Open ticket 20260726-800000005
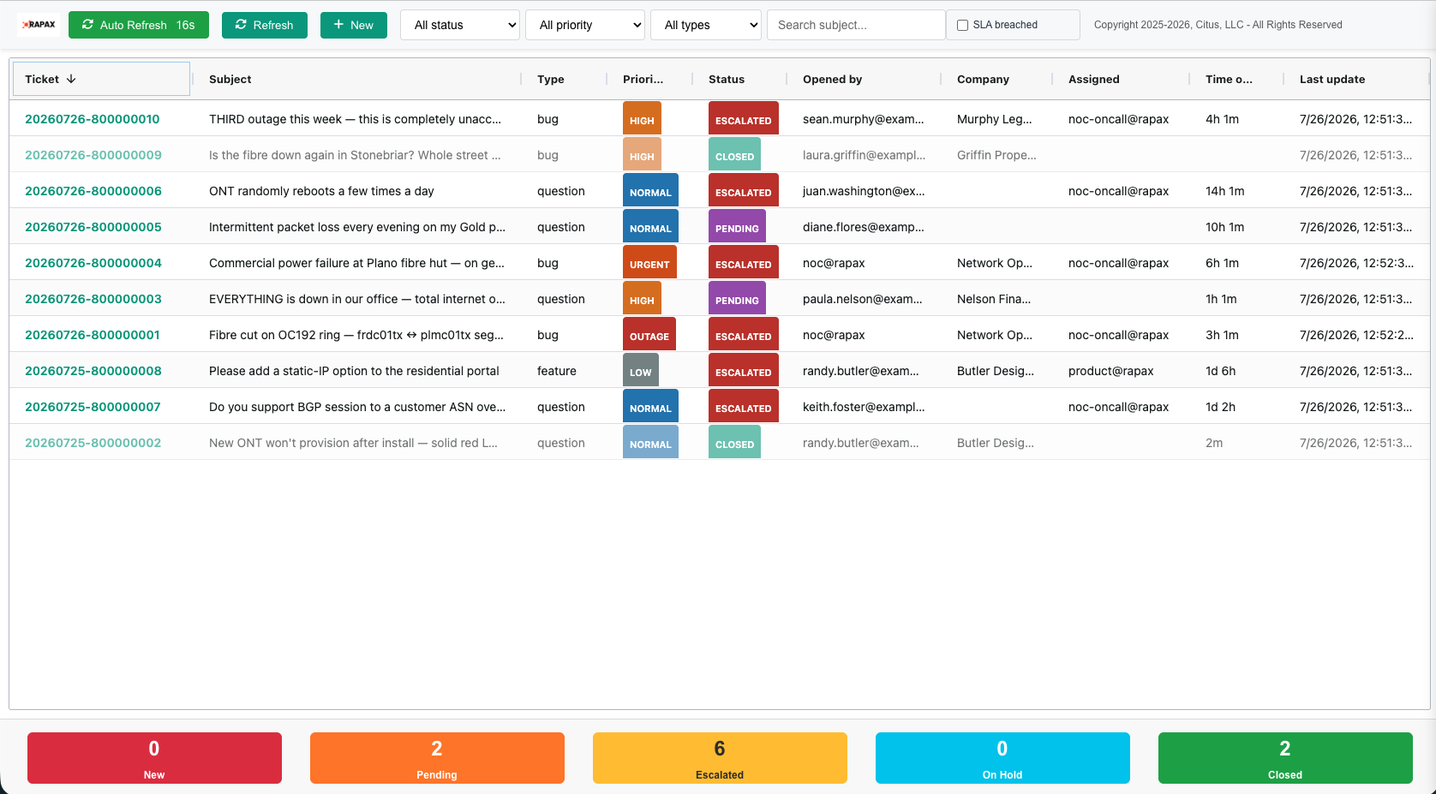 (x=93, y=227)
